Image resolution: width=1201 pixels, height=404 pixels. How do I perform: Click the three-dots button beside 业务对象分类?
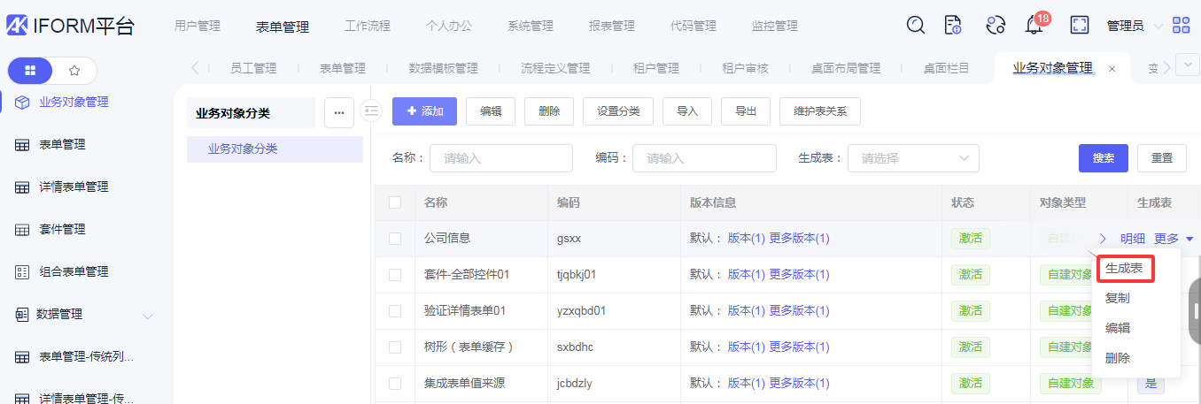pos(340,112)
